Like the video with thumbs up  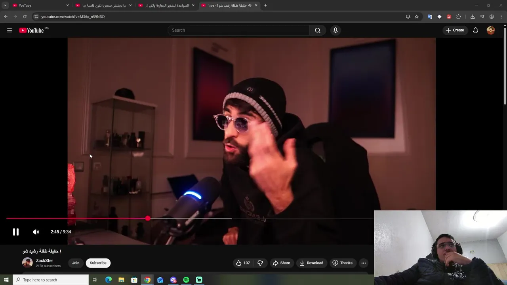click(243, 263)
